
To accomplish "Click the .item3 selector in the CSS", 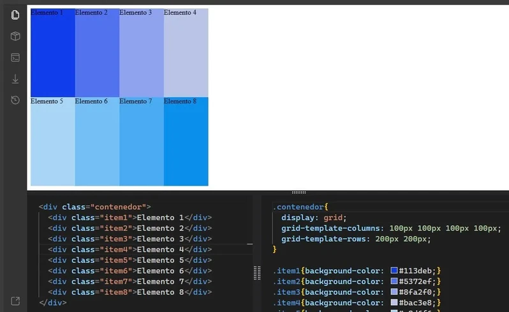I will pos(286,292).
